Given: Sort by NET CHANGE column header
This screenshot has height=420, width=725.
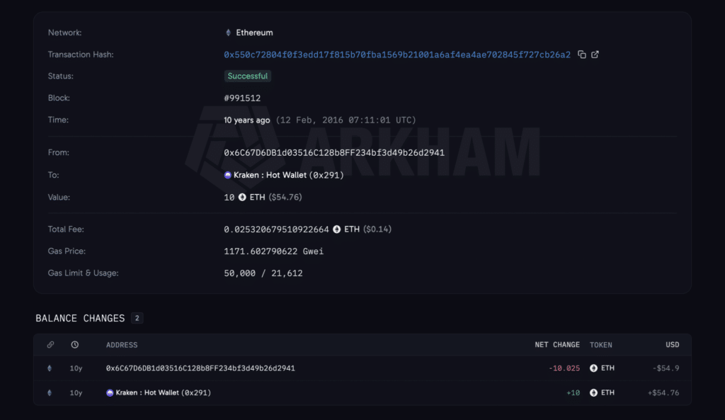Looking at the screenshot, I should click(557, 345).
